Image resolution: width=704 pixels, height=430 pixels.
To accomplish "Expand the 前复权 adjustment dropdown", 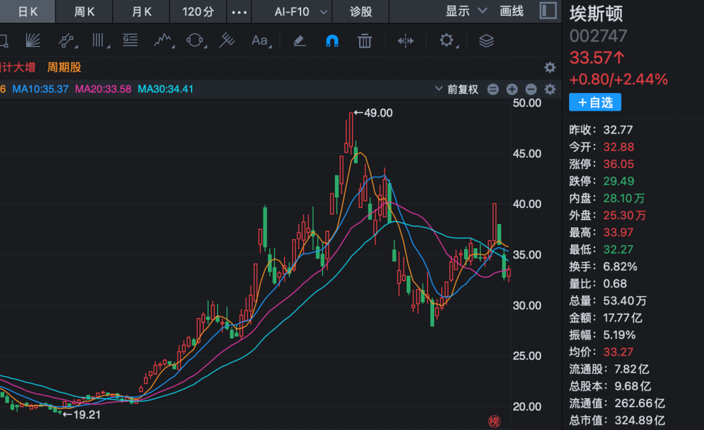I will [x=456, y=89].
